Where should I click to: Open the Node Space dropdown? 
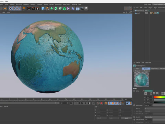click(x=158, y=4)
